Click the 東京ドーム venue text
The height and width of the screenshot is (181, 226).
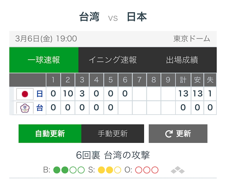(192, 39)
